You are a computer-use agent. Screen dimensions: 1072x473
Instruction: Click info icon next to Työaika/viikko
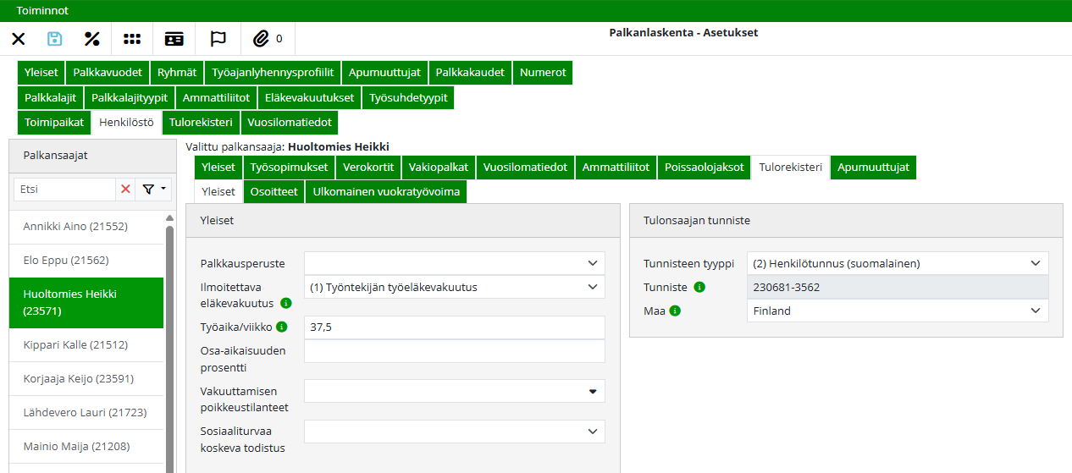282,327
